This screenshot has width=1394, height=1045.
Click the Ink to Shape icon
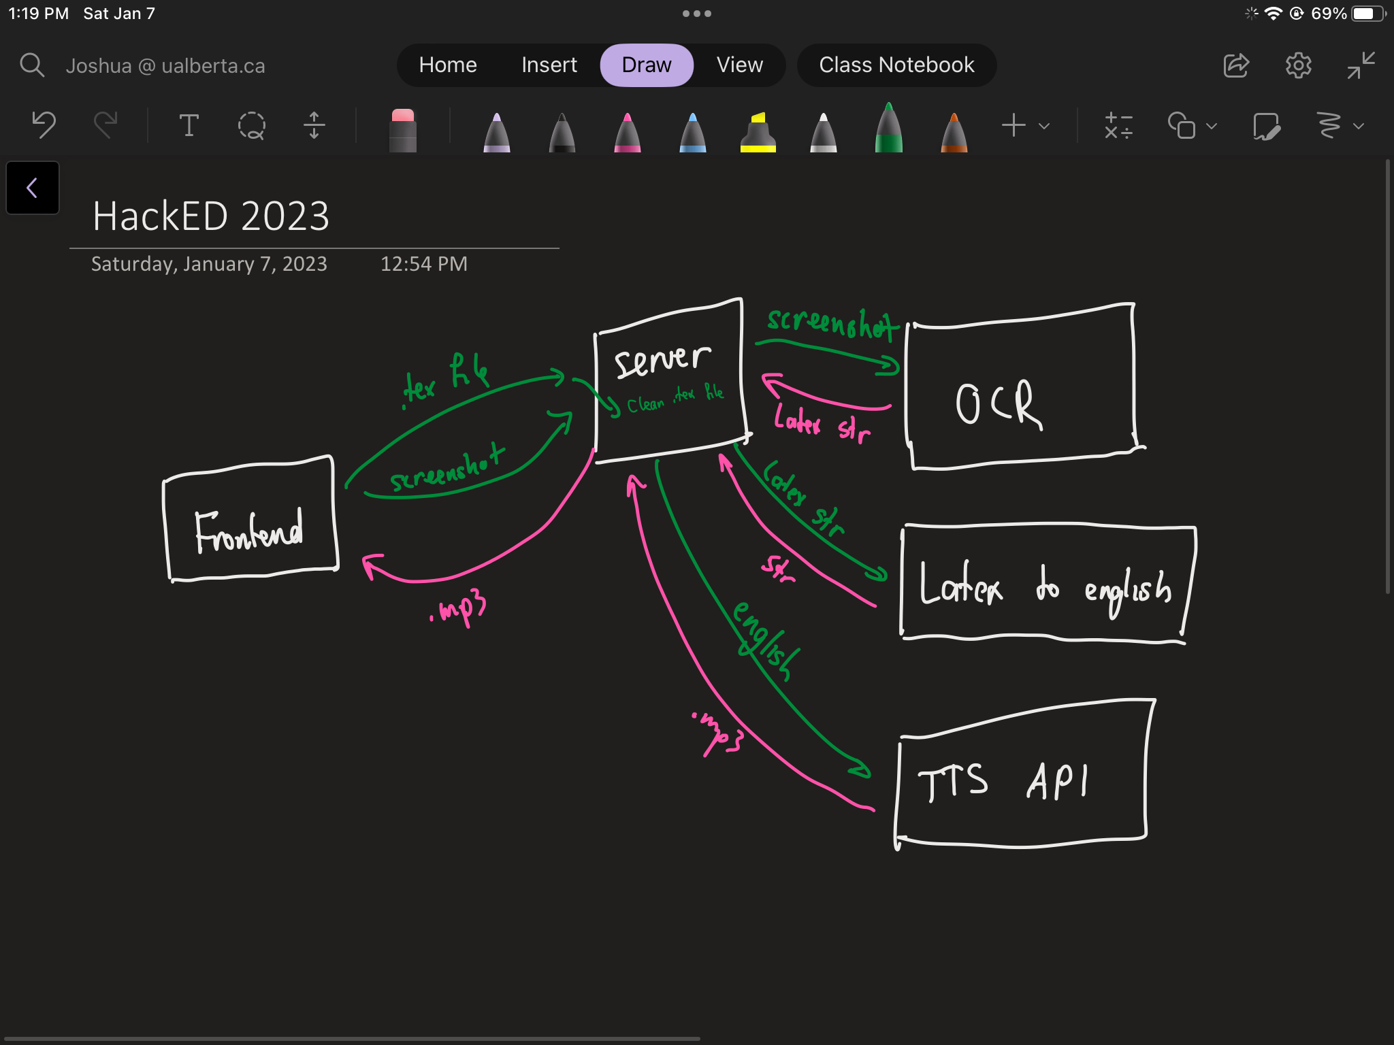coord(1266,125)
